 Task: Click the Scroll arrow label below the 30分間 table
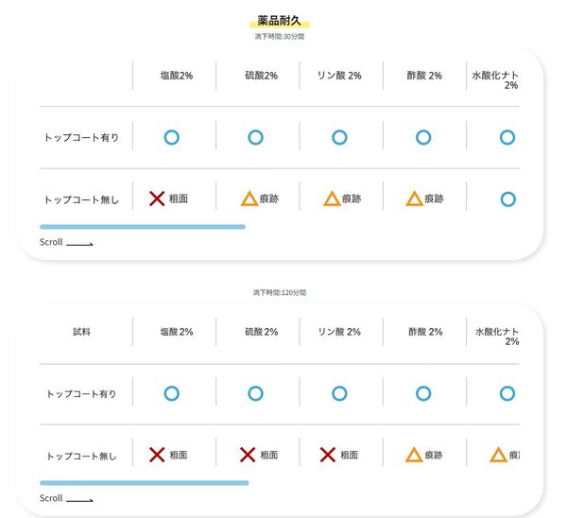(x=66, y=242)
